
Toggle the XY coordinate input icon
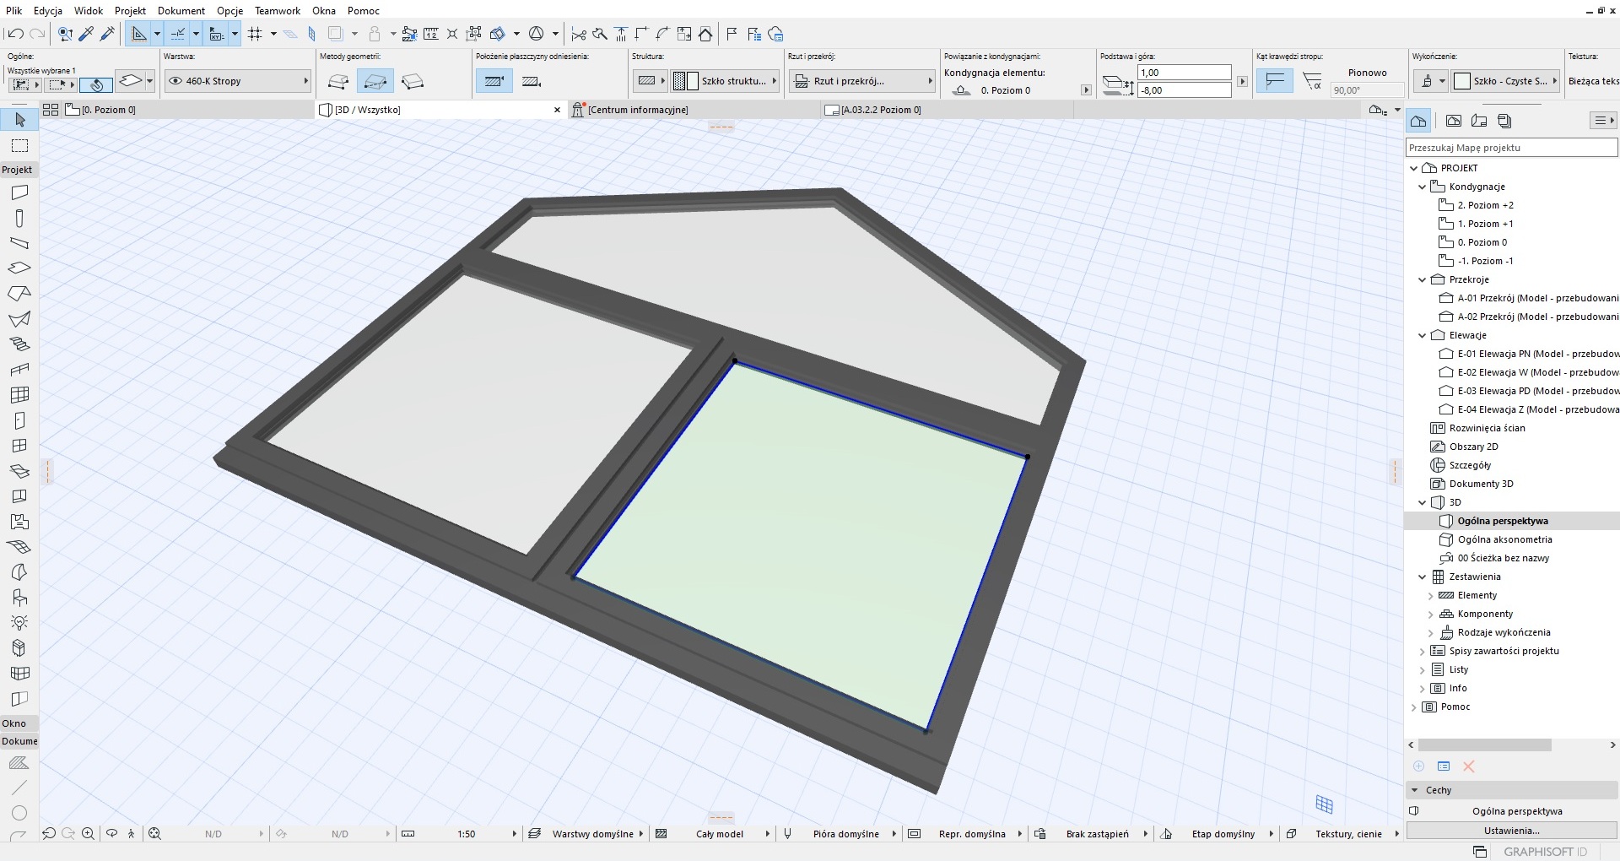(217, 34)
